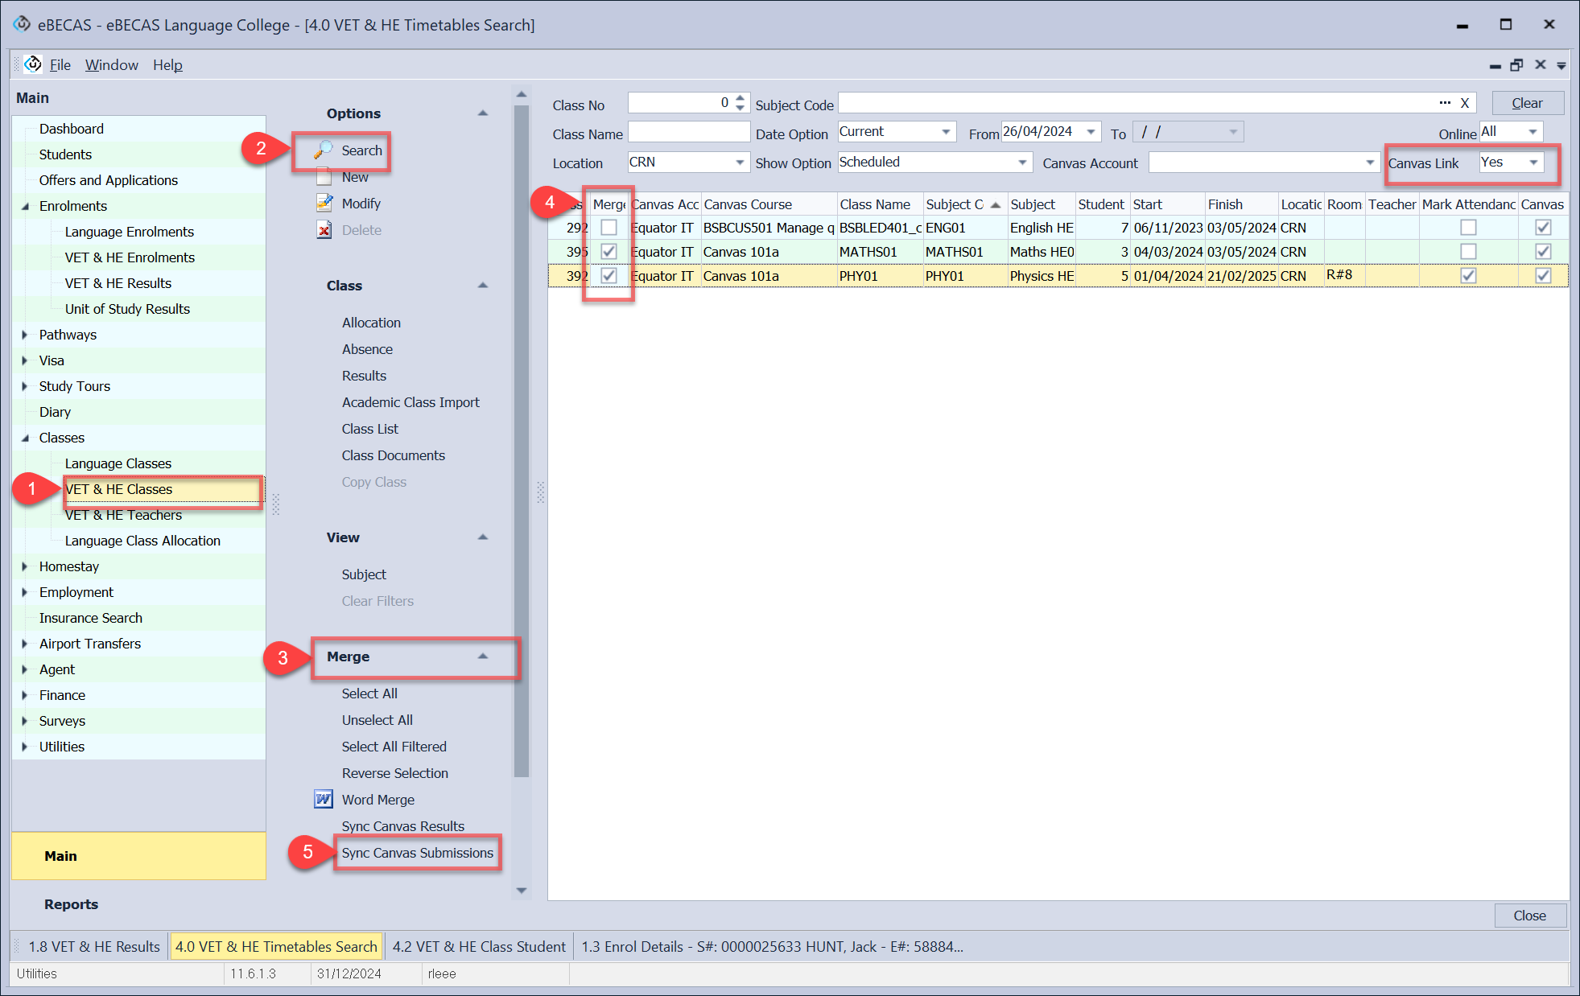1580x996 pixels.
Task: Click the New document icon
Action: click(x=324, y=177)
